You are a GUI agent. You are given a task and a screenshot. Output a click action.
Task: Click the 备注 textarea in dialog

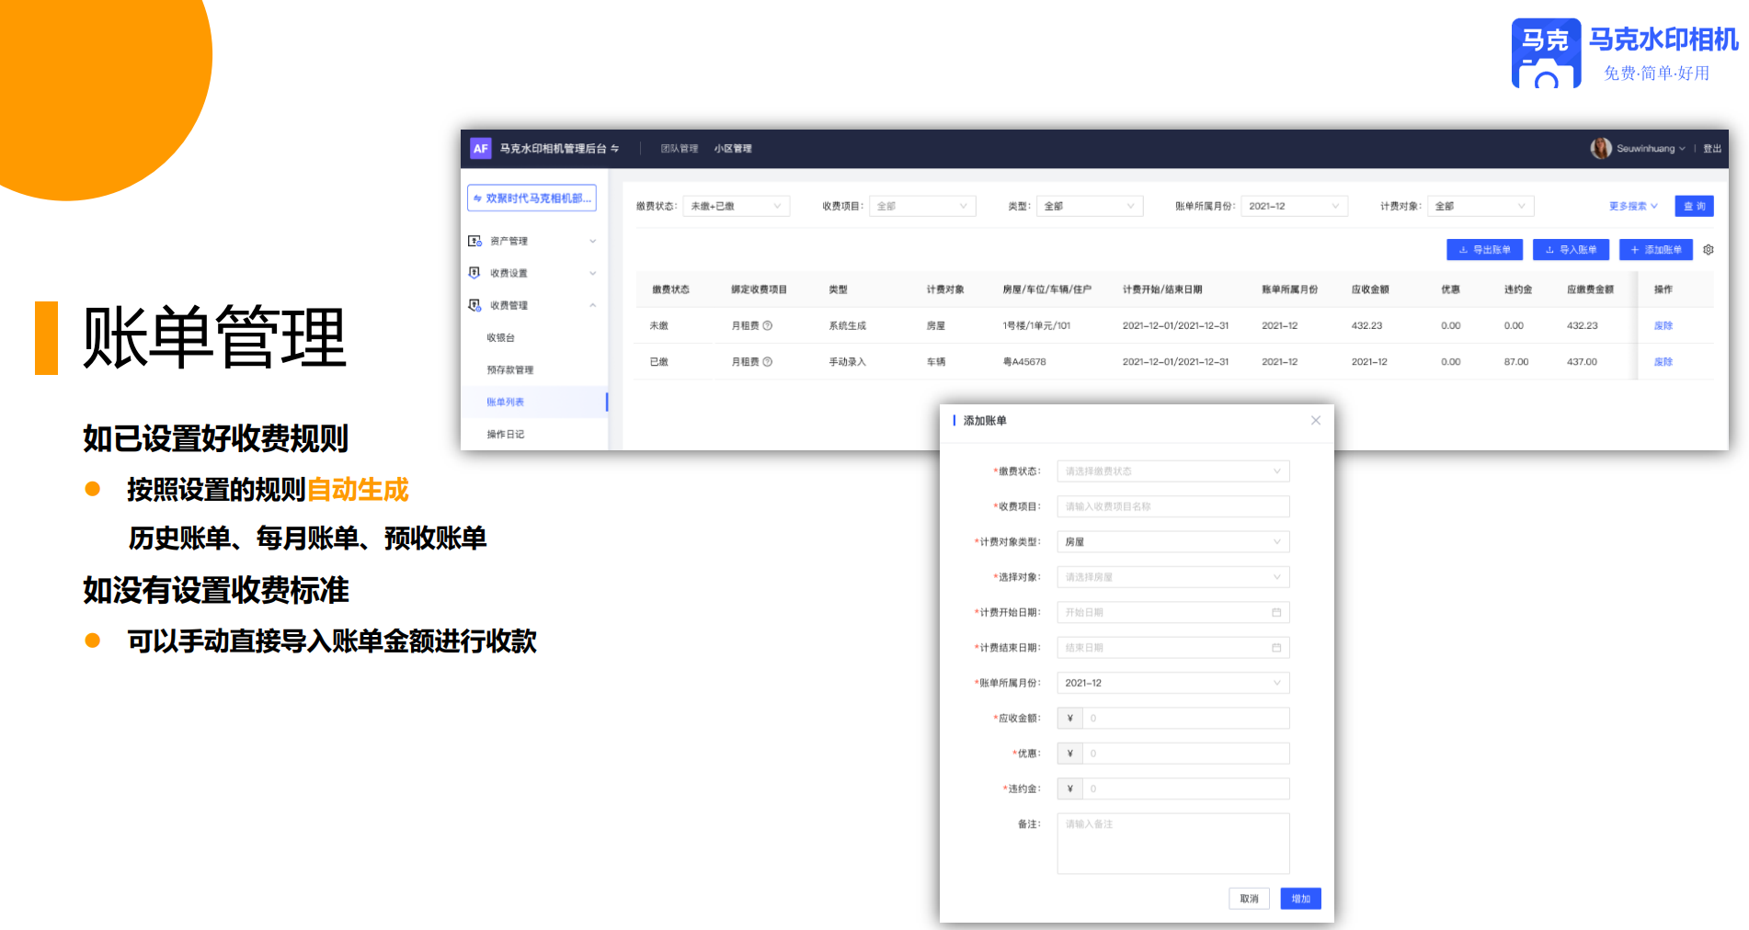coord(1173,844)
